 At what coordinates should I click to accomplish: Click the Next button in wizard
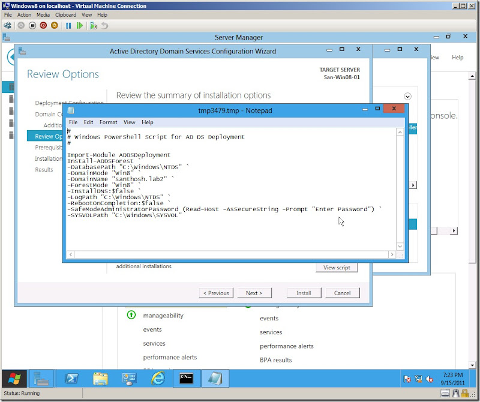(254, 293)
